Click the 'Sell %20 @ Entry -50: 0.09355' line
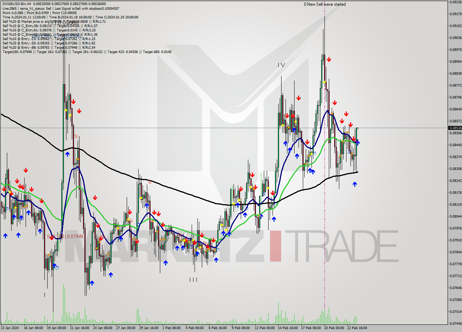Viewport: 462px width, 332px height. (x=49, y=43)
